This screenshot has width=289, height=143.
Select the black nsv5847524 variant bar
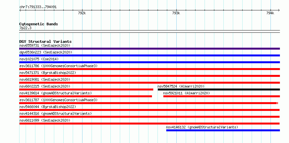pyautogui.click(x=219, y=89)
